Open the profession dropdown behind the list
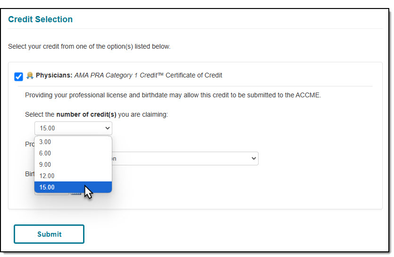Image resolution: width=394 pixels, height=257 pixels. [x=185, y=158]
